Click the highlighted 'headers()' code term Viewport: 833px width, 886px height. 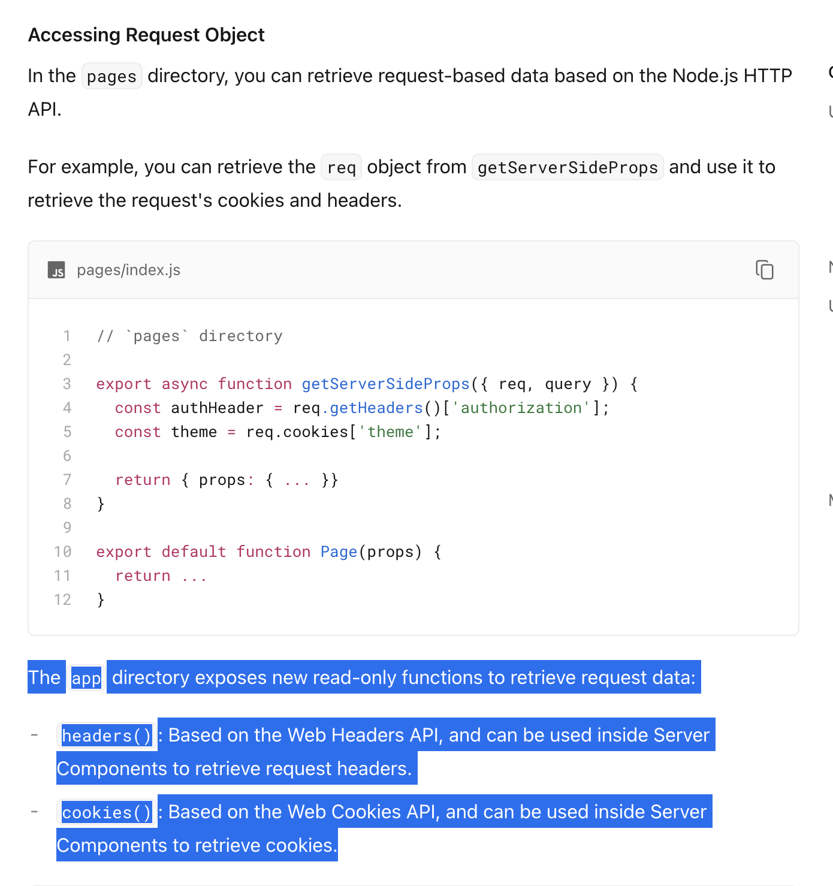(x=107, y=736)
